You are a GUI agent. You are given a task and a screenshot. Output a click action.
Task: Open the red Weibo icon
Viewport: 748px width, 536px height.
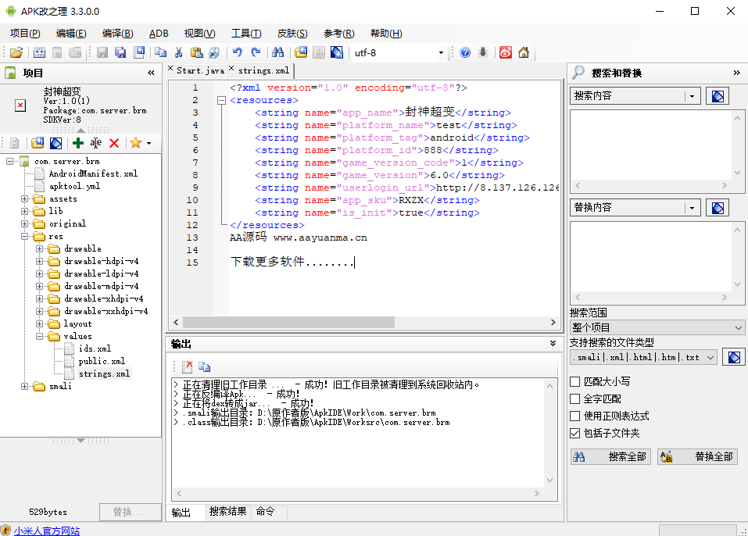click(x=505, y=52)
